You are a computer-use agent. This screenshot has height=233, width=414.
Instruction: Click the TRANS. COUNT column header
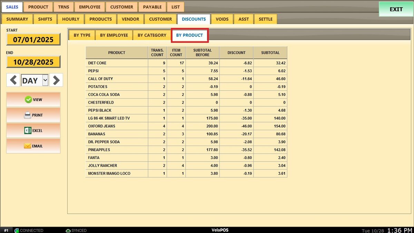click(x=157, y=52)
